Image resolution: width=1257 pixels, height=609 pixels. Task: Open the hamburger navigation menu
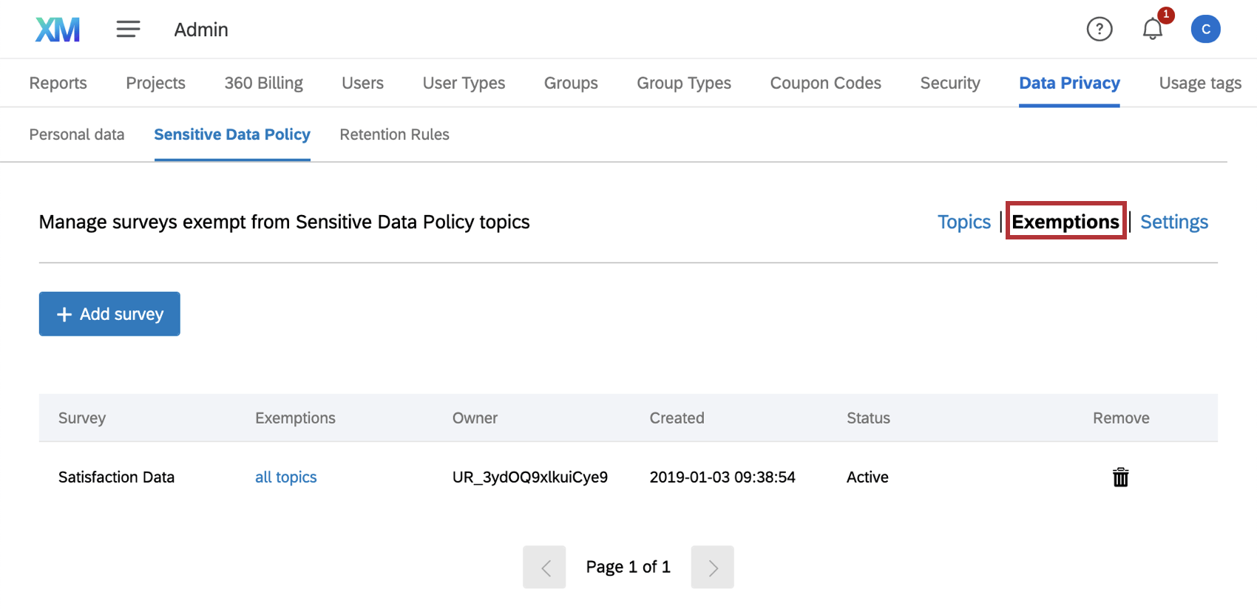tap(128, 30)
